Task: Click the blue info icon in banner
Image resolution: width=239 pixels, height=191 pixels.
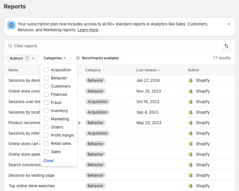Action: pyautogui.click(x=11, y=25)
